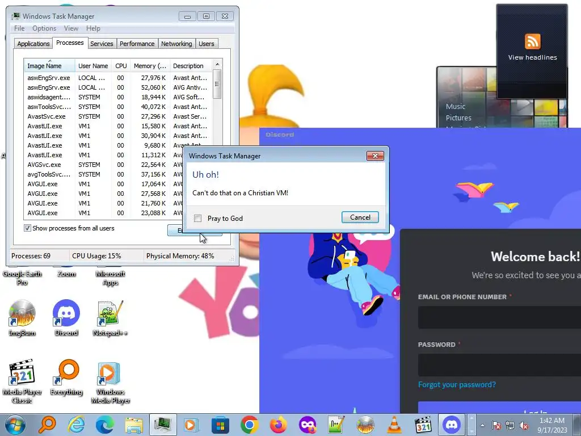Switch to Discord via its taskbar icon
This screenshot has width=581, height=436.
[452, 425]
